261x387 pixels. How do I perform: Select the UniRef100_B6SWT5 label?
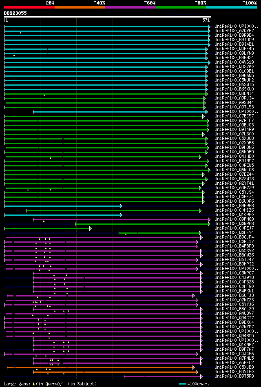click(x=234, y=85)
